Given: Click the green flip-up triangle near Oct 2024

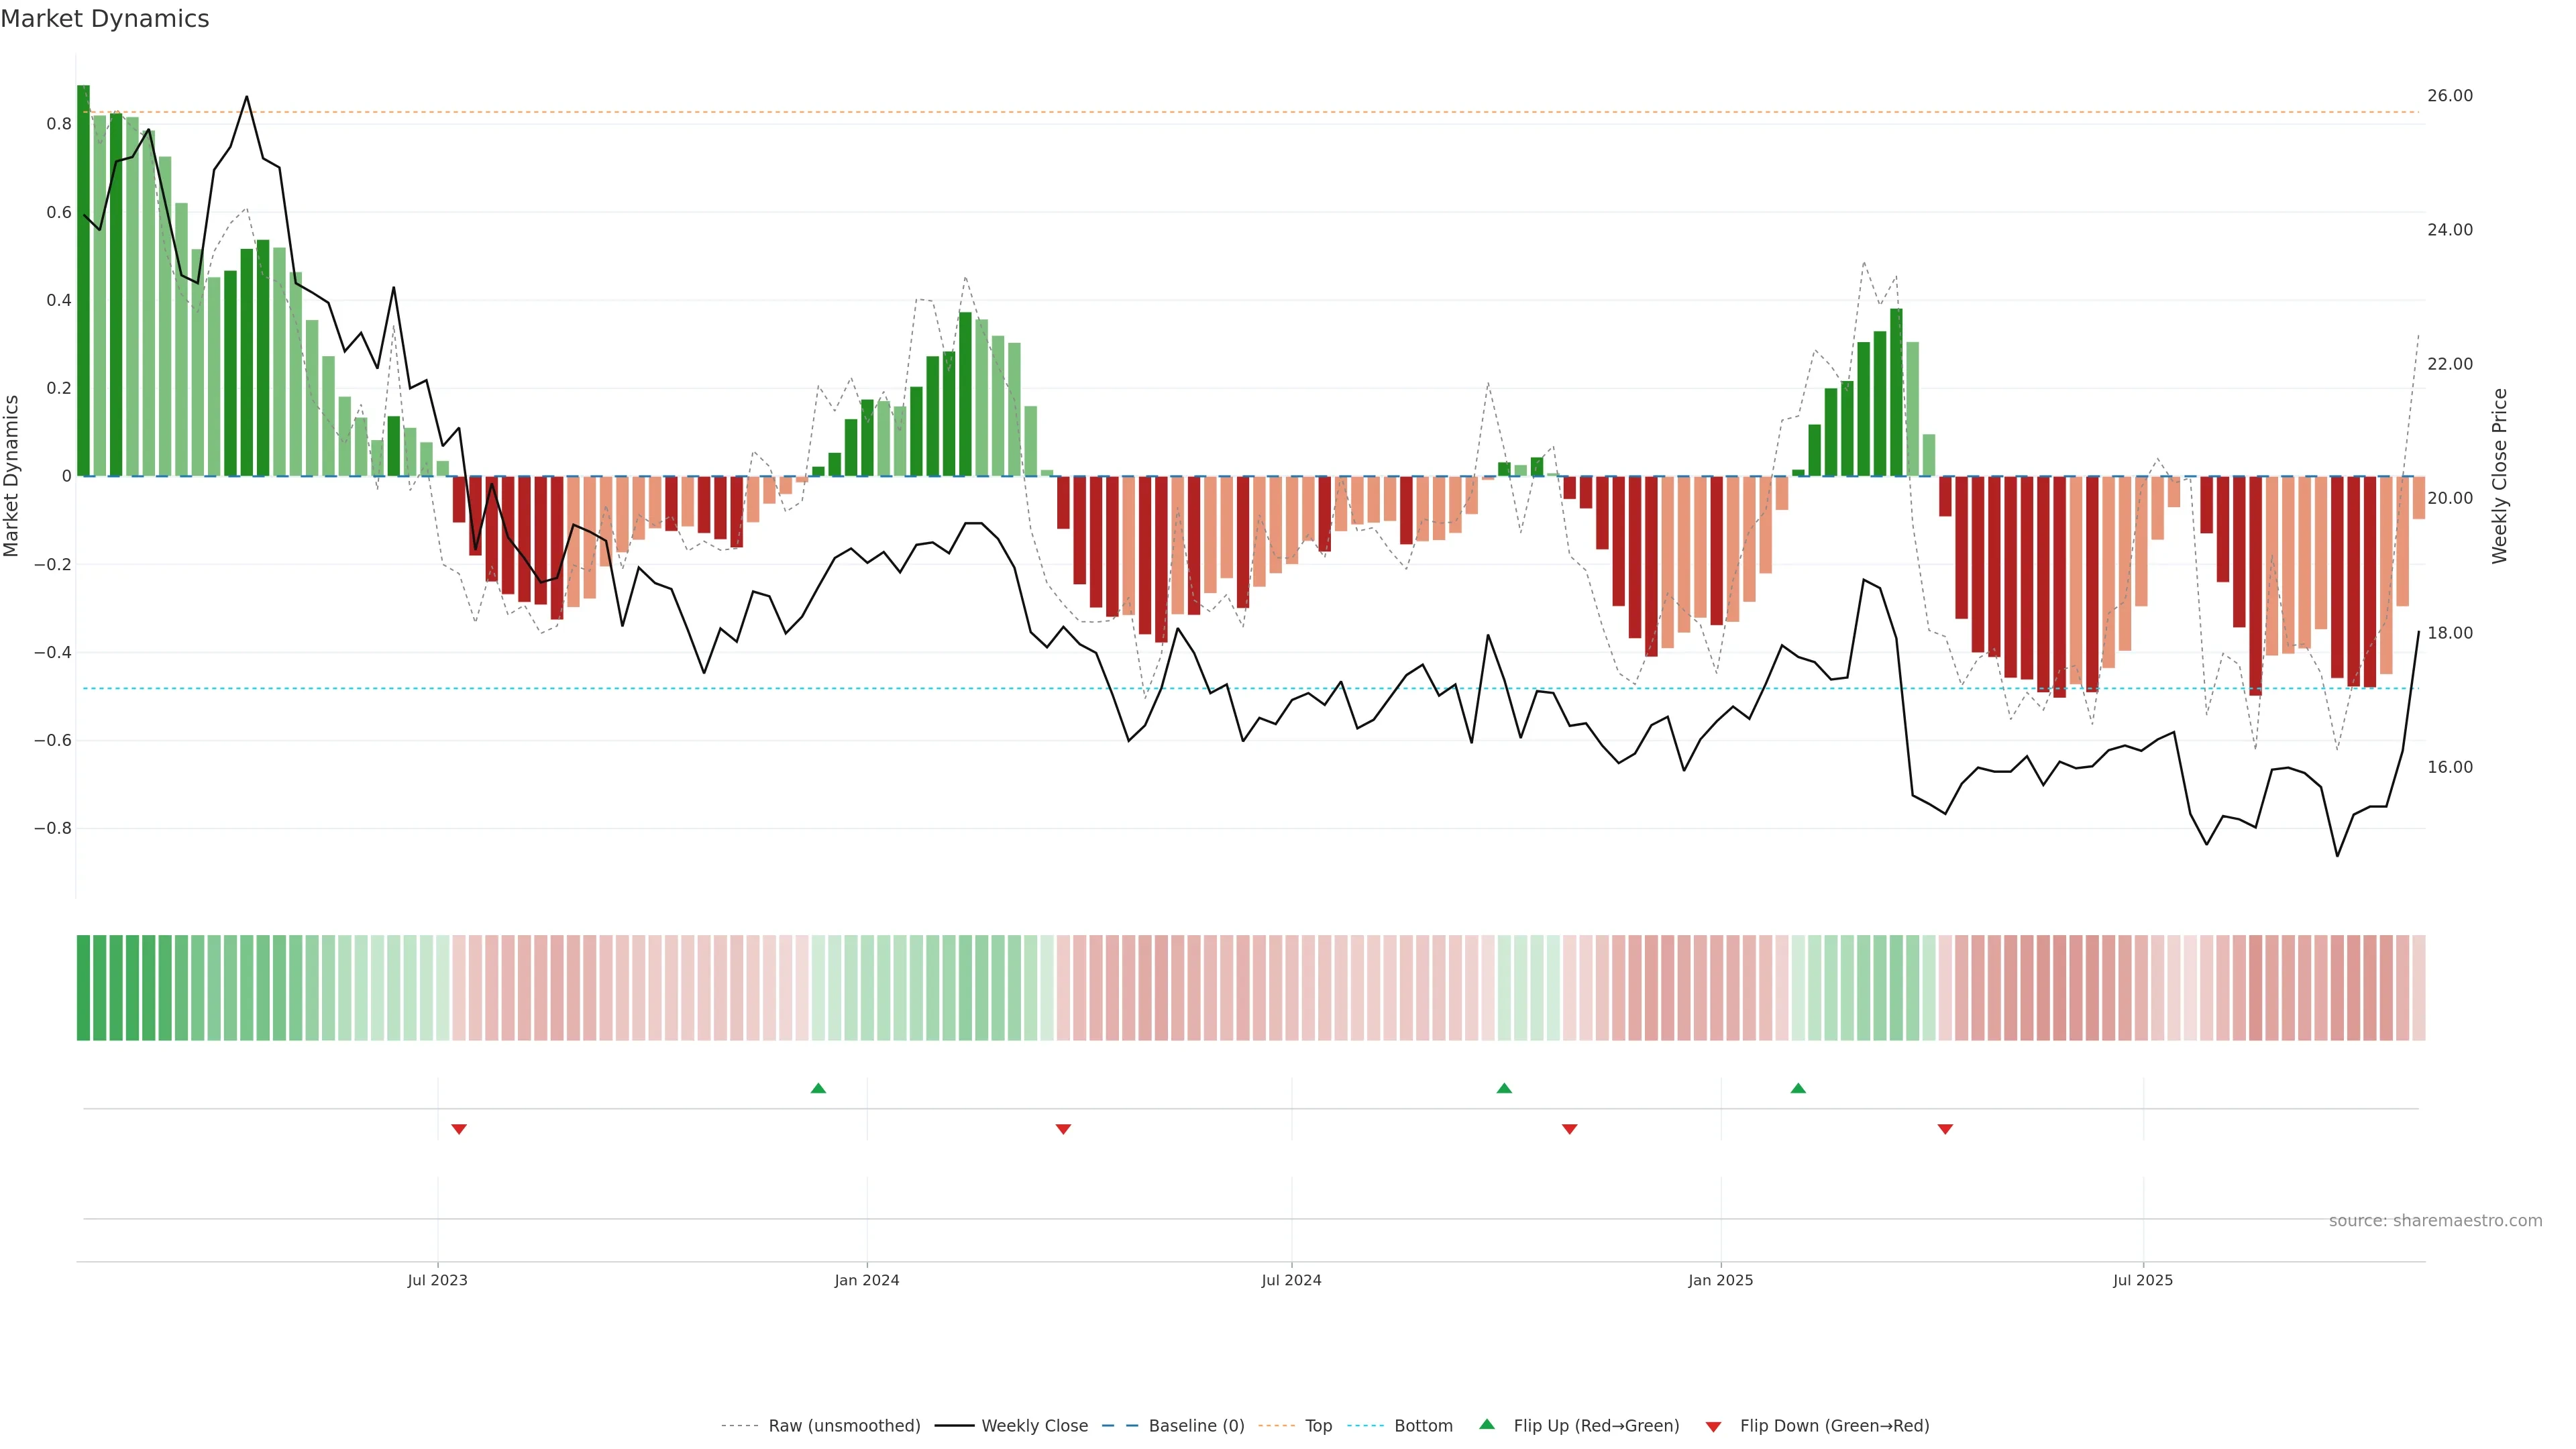Looking at the screenshot, I should click(x=1504, y=1088).
